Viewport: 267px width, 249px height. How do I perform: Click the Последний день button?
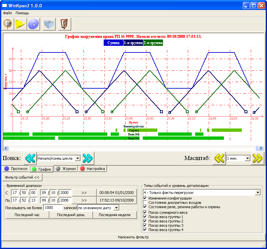[71, 215]
